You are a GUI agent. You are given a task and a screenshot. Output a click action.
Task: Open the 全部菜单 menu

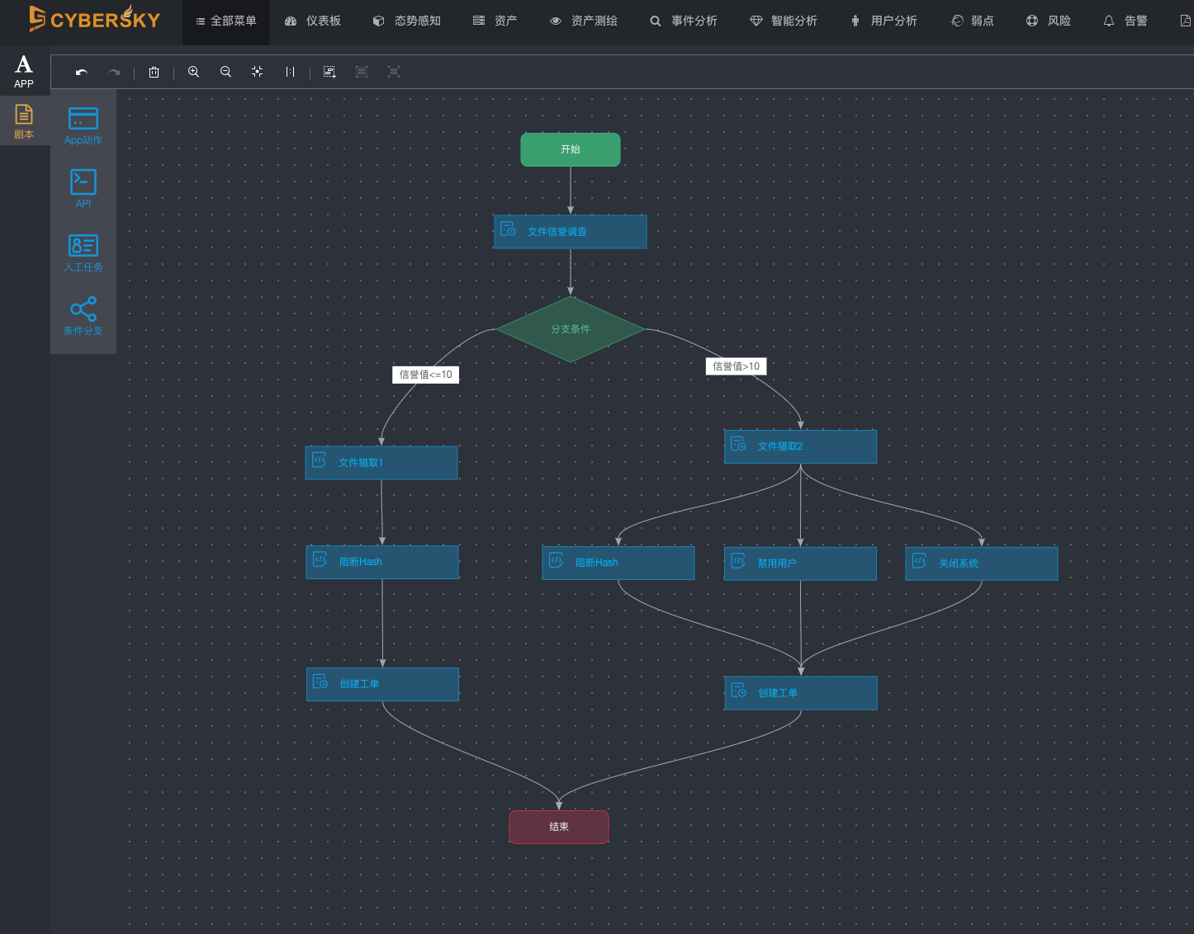[225, 21]
